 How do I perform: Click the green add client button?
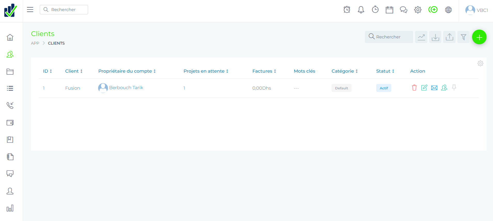coord(479,37)
